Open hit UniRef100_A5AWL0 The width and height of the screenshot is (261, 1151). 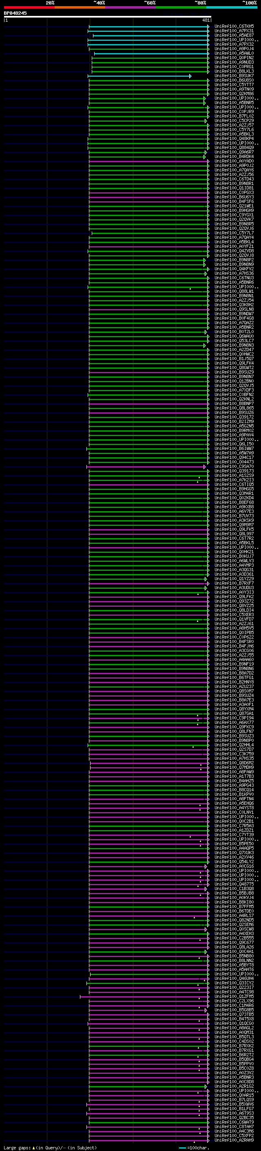coord(234,53)
